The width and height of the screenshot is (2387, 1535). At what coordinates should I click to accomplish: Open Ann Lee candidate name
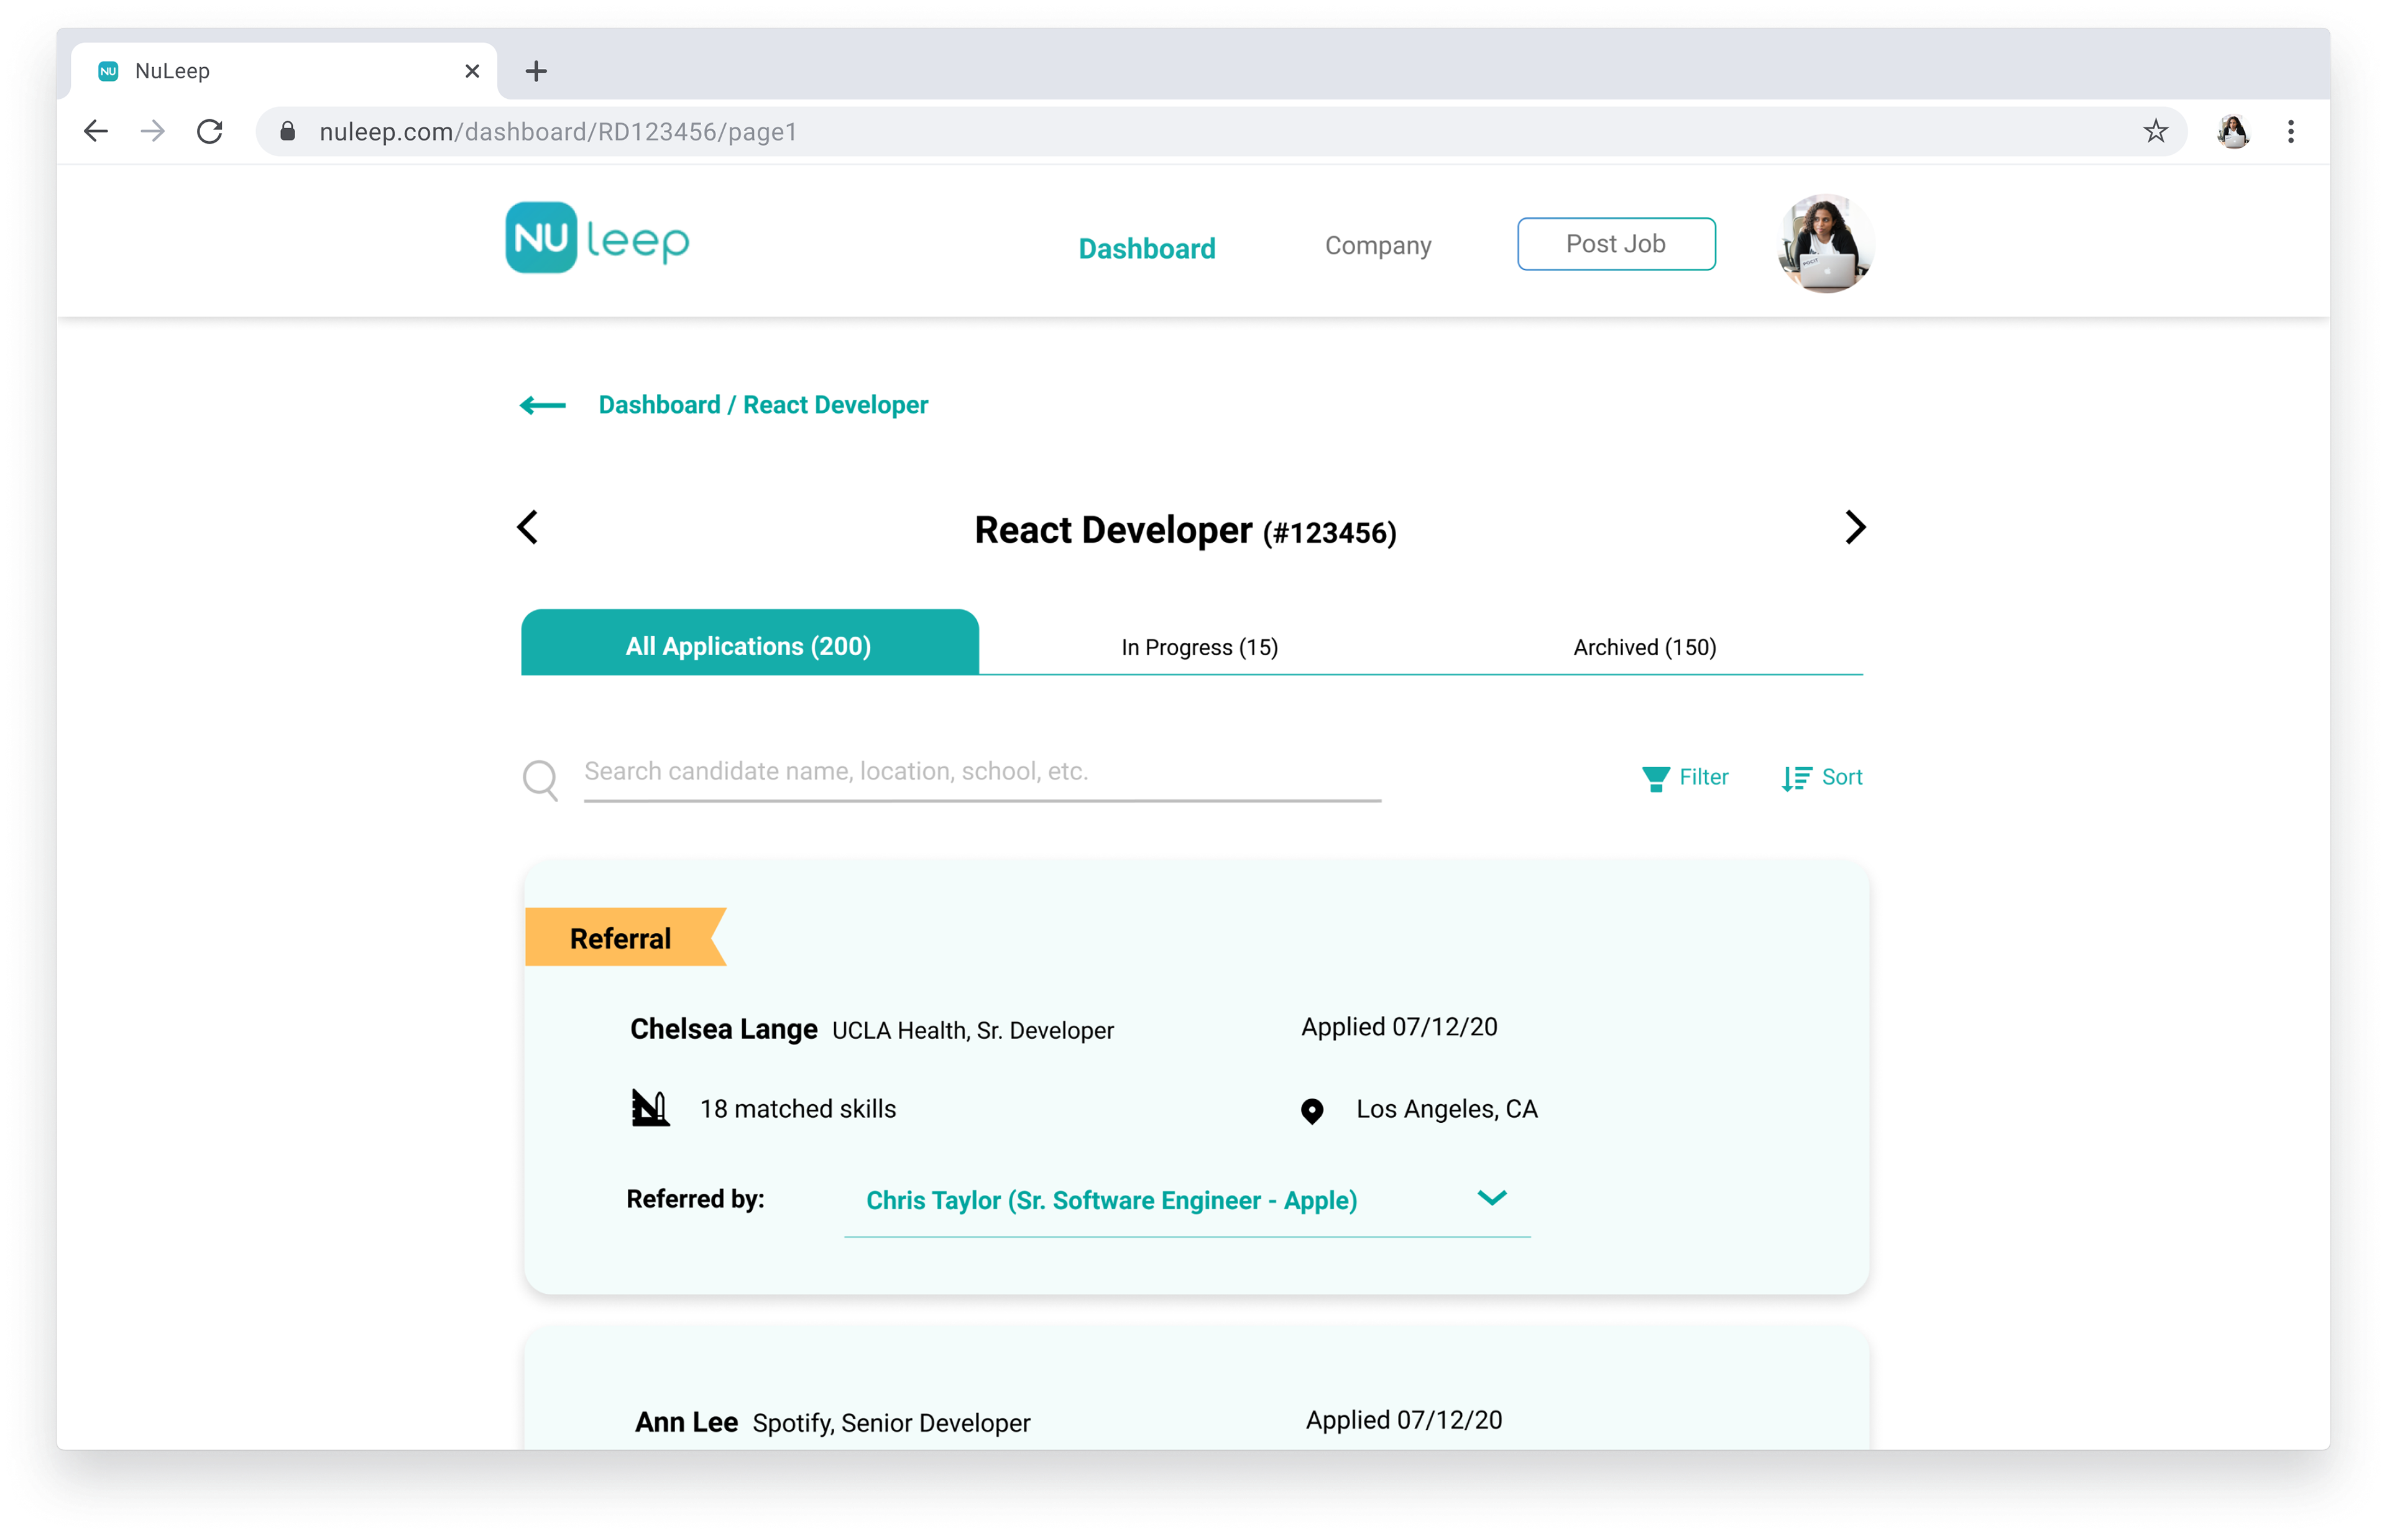[x=687, y=1422]
